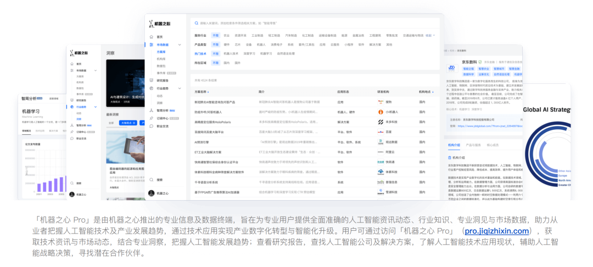Collapse 市场数据 chevron in 洞察 window sidebar
This screenshot has width=593, height=267.
tap(96, 70)
